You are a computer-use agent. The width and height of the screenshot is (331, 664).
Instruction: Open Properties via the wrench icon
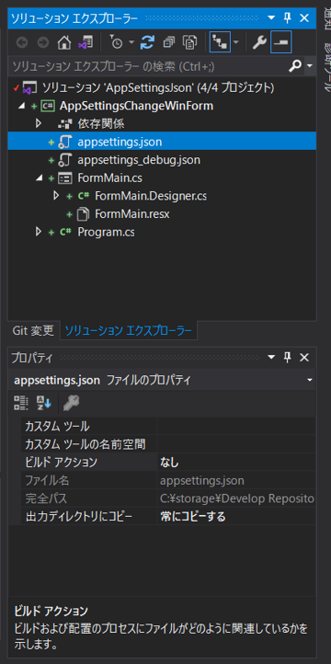(259, 42)
